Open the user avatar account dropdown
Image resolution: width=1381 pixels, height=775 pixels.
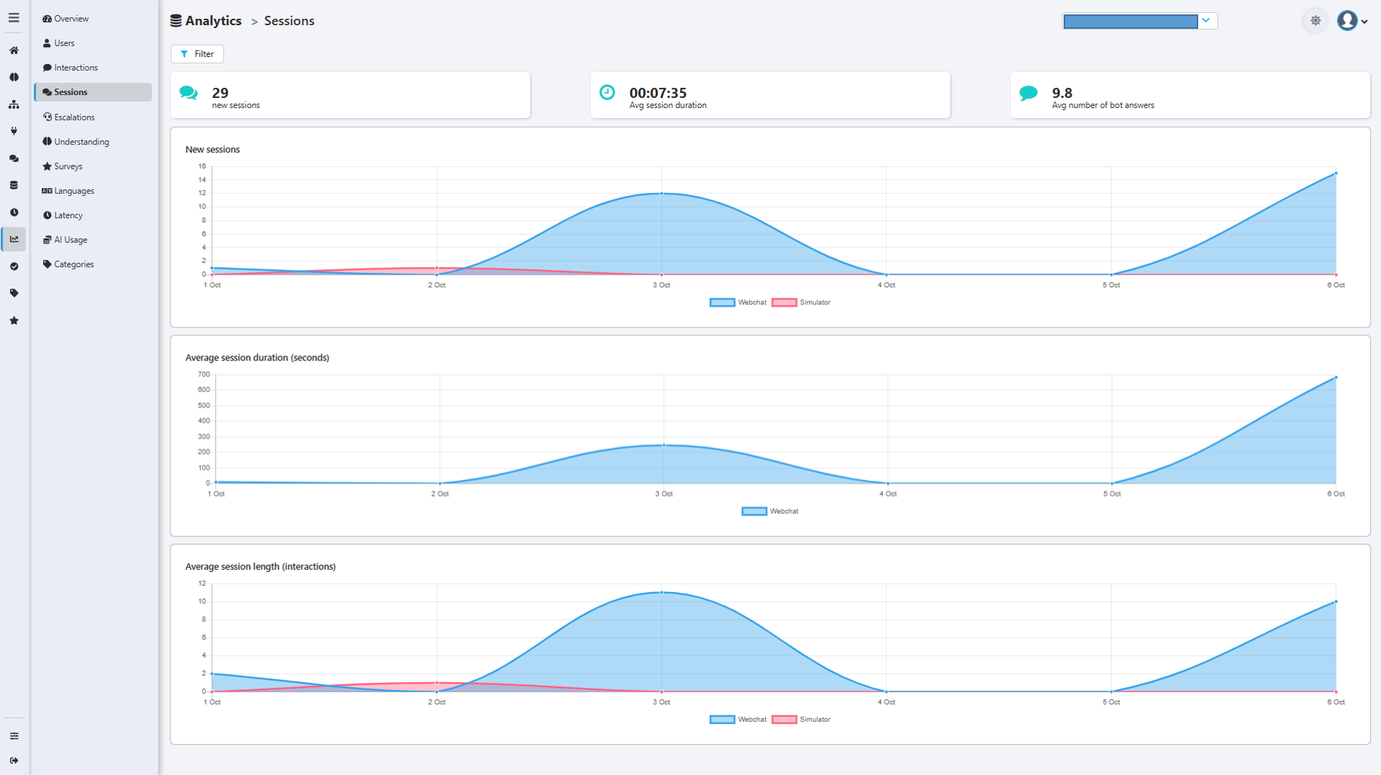[1352, 21]
